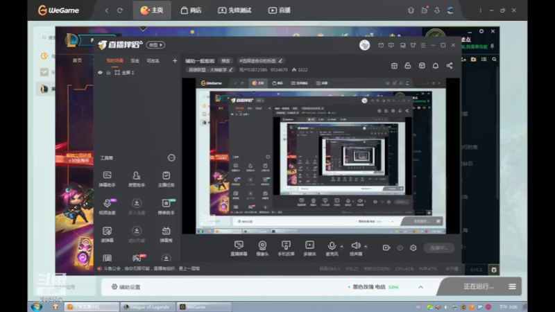Viewport: 555px width, 312px height.
Task: Click the taskbar clock showing 3:06
Action: tap(509, 306)
